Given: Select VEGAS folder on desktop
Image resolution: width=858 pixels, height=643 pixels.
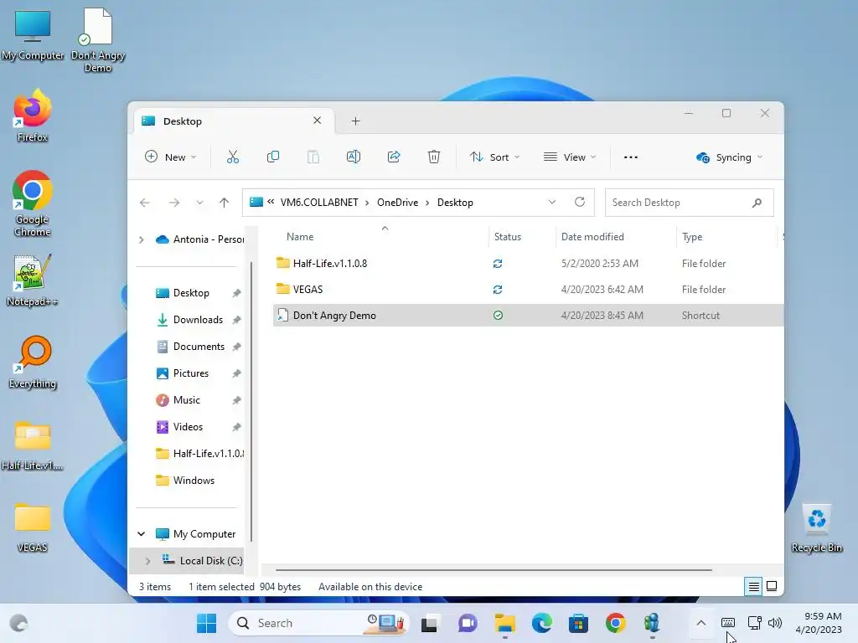Looking at the screenshot, I should click(x=33, y=527).
